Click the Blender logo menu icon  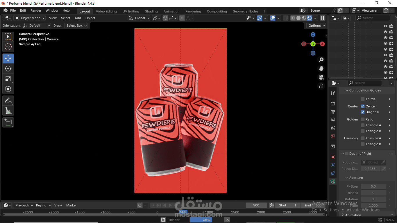(5, 10)
